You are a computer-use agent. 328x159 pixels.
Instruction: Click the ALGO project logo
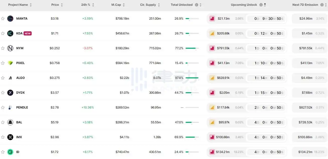coord(10,78)
